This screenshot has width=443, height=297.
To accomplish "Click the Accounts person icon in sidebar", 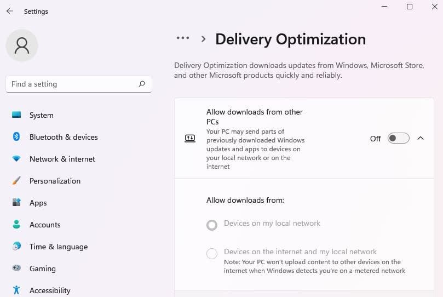I will pos(16,225).
